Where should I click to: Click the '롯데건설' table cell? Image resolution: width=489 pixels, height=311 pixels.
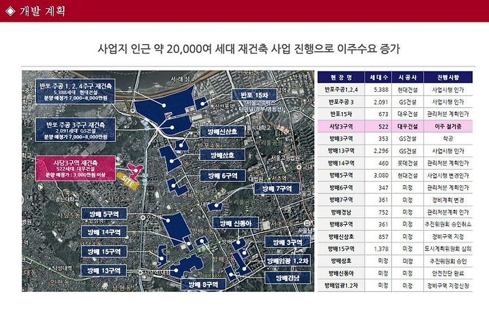[x=407, y=163]
